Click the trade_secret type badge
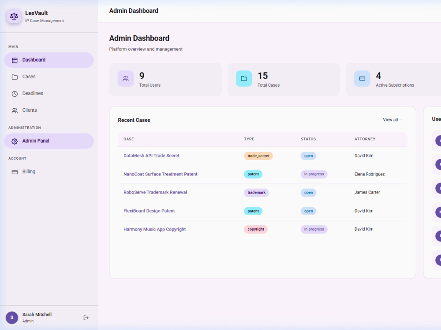The image size is (441, 330). [258, 156]
